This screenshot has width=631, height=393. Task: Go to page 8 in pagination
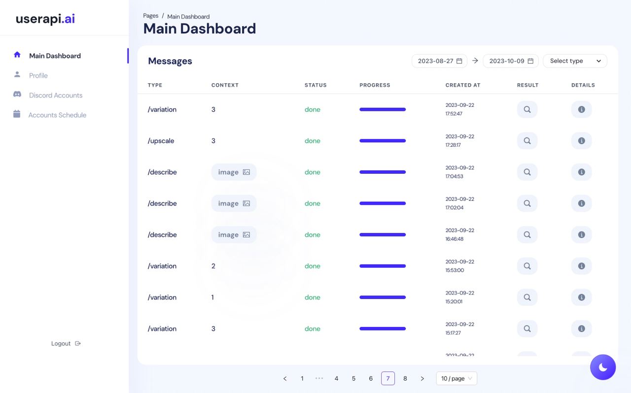[405, 378]
